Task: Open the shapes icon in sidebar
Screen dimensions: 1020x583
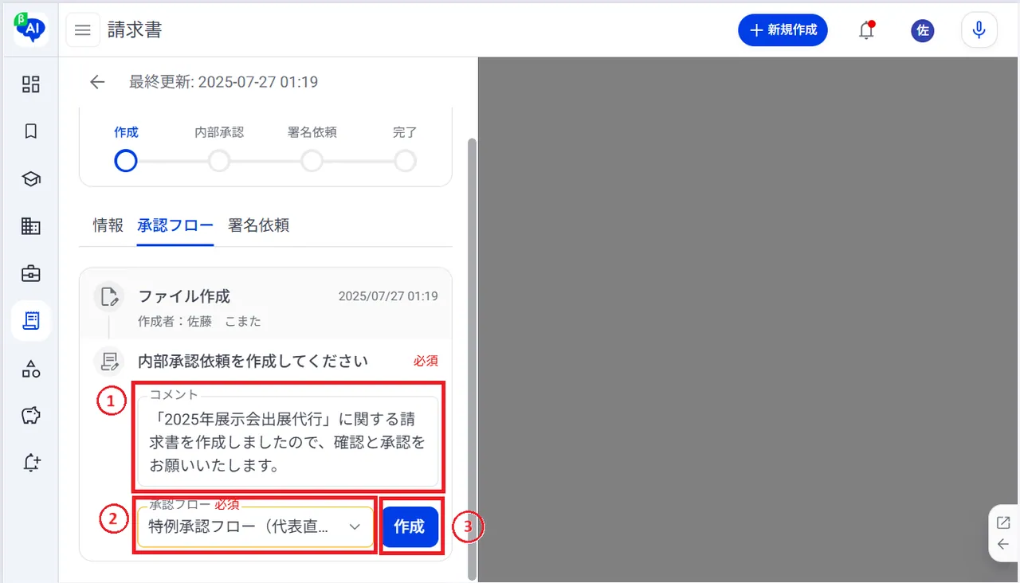Action: [31, 369]
